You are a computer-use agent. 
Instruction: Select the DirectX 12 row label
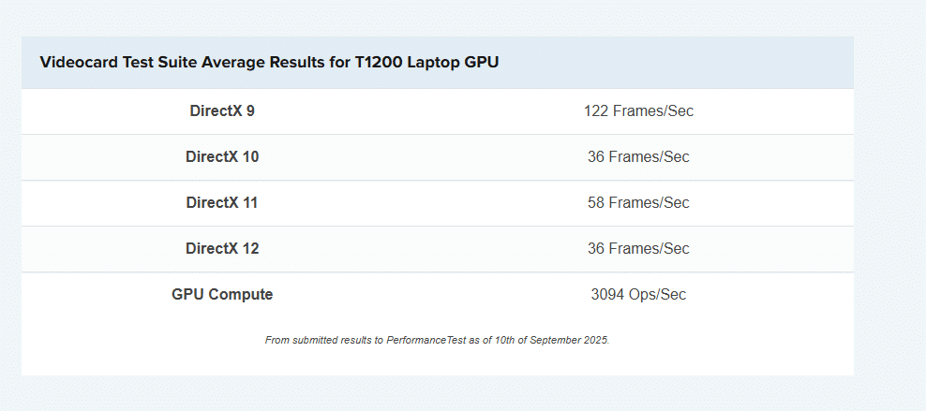click(222, 249)
